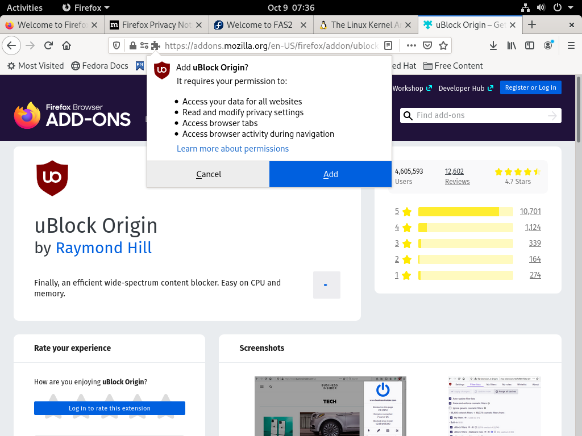Submit add-on search with arrow icon
This screenshot has height=436, width=582.
[x=552, y=116]
